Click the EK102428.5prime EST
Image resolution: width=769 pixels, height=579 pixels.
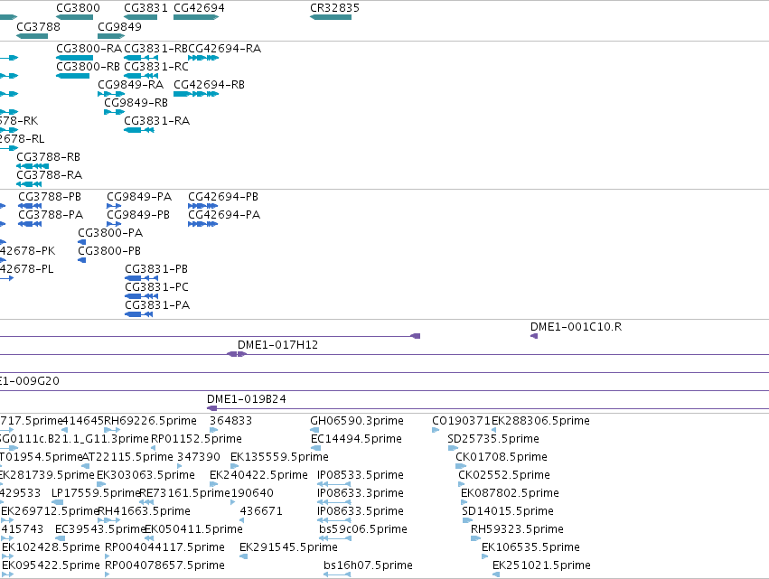click(x=8, y=556)
